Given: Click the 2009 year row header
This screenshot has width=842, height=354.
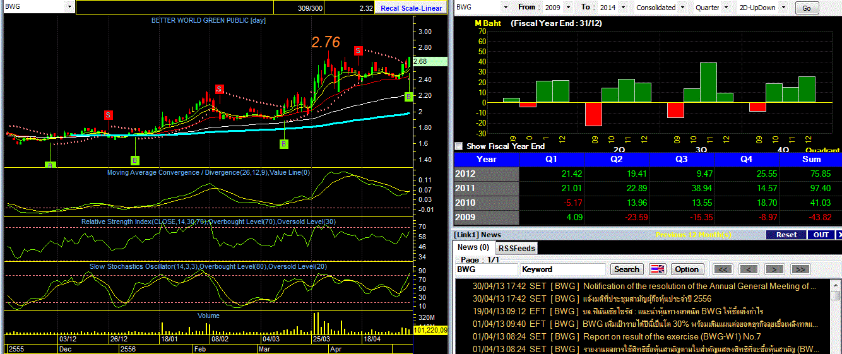Looking at the screenshot, I should (486, 217).
